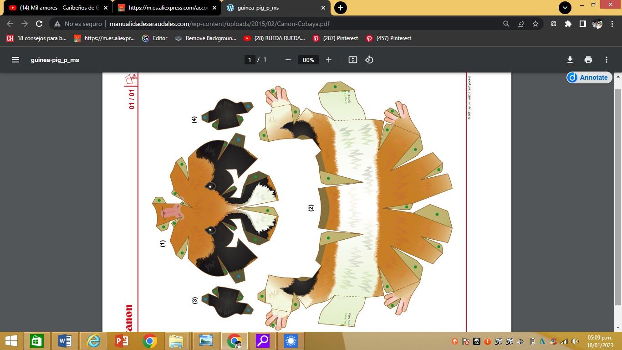Go forward in browser history
The height and width of the screenshot is (350, 622).
coord(25,24)
